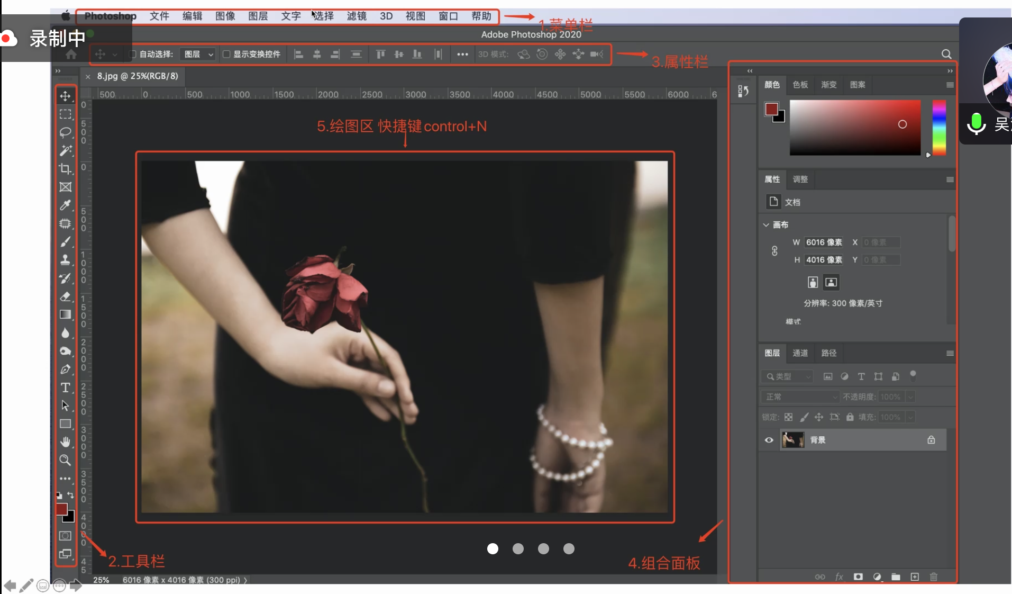Hide the 背景 layer with eye icon

[769, 440]
